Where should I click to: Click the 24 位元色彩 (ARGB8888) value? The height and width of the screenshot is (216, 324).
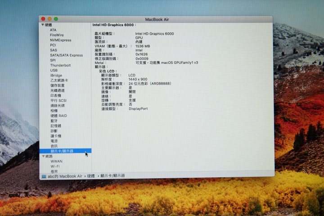150,84
